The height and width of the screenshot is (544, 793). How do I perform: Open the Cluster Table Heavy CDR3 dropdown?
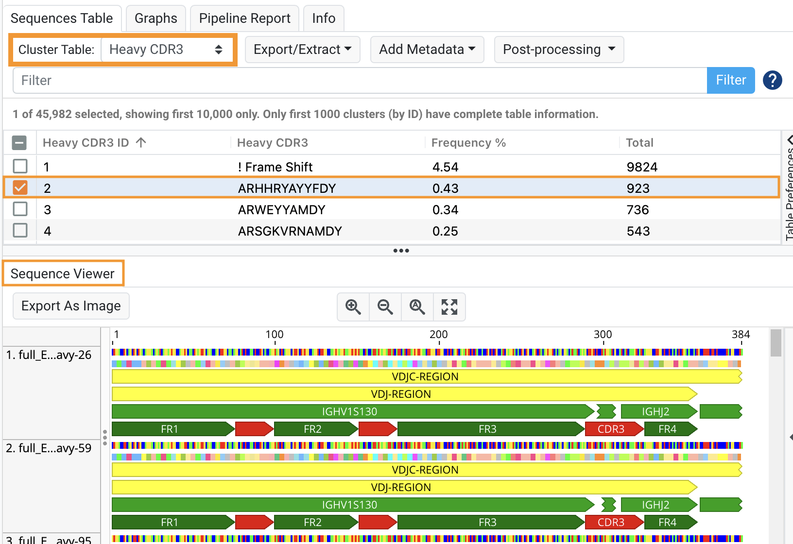click(x=166, y=50)
